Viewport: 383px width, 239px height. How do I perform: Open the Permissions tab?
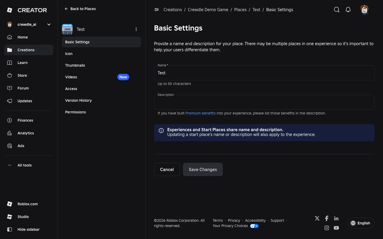(x=101, y=112)
